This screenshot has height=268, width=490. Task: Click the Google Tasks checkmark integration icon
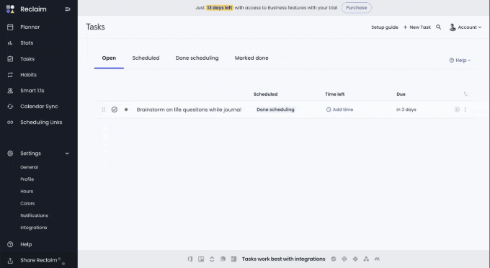coord(334,259)
